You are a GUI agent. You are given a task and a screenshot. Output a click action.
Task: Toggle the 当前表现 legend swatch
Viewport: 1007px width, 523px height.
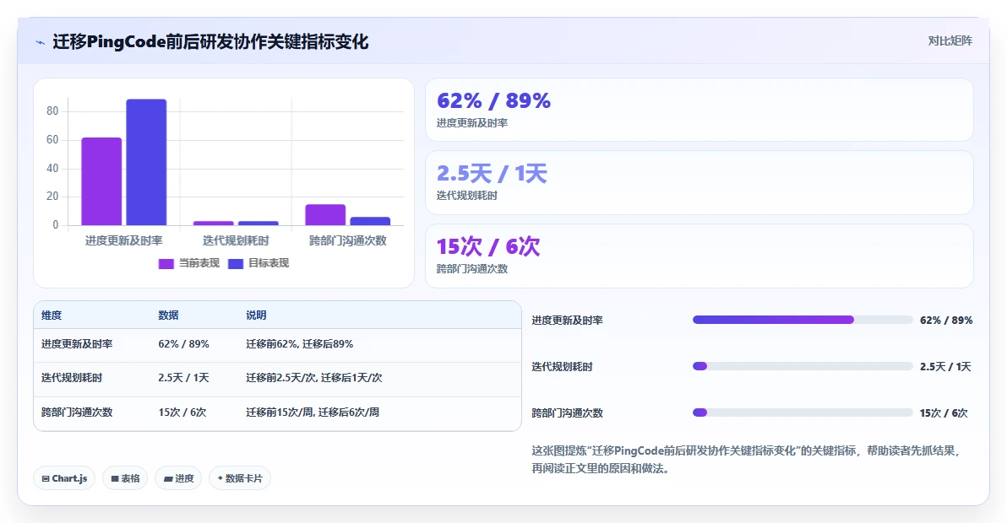pyautogui.click(x=166, y=263)
